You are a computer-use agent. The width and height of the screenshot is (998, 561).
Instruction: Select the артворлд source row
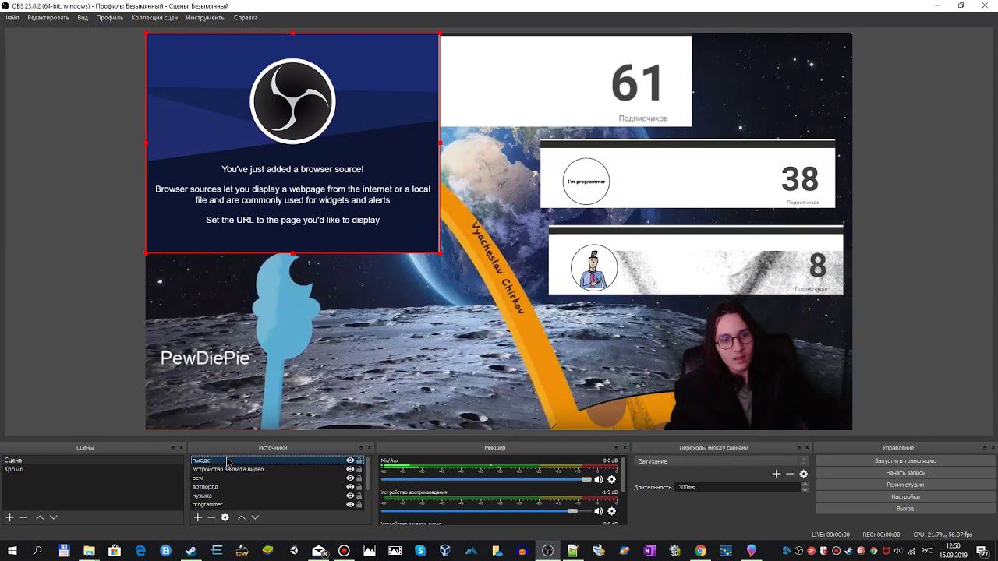267,487
